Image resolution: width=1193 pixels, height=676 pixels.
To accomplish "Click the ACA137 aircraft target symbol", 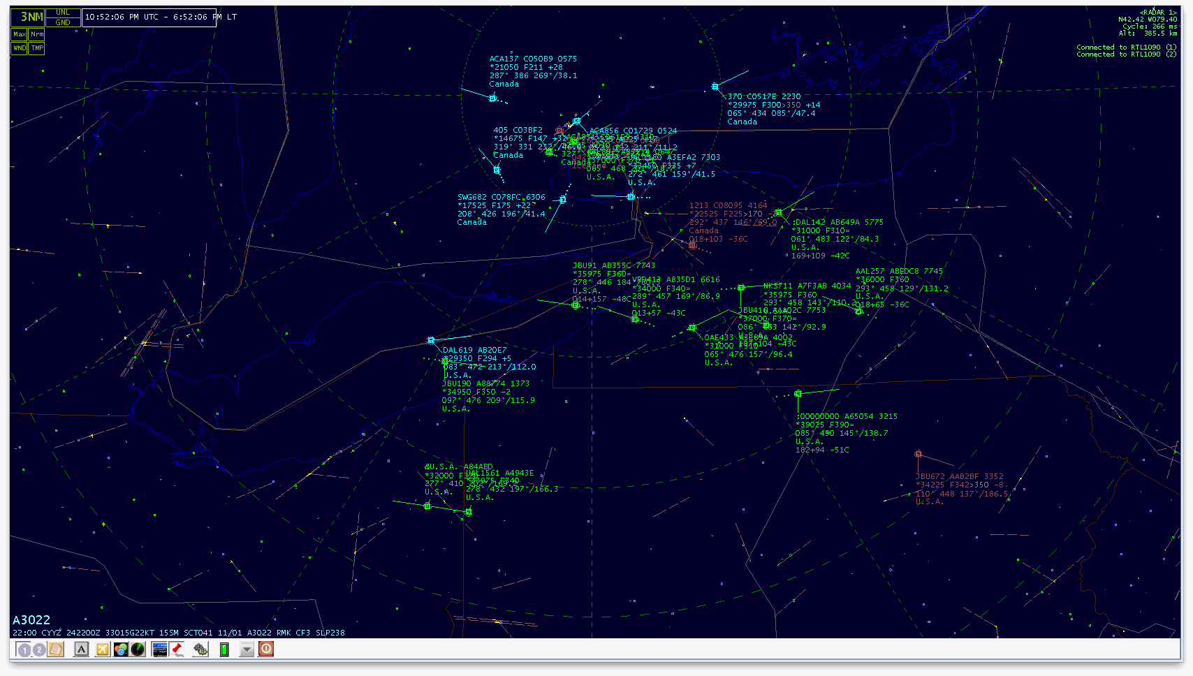I will pos(492,98).
